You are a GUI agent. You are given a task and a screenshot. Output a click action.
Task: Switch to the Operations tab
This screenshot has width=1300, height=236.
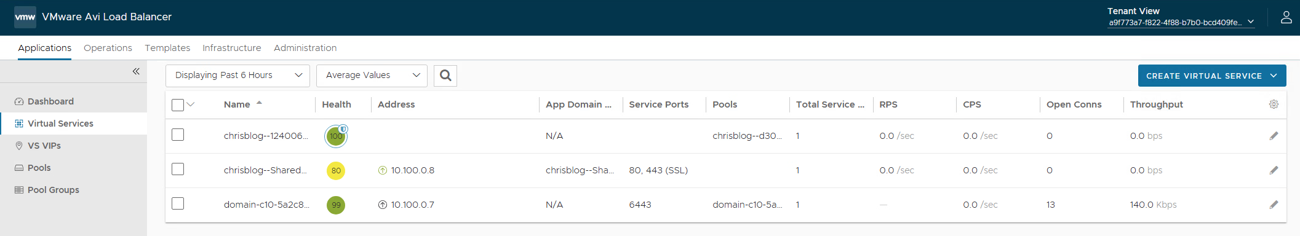108,48
